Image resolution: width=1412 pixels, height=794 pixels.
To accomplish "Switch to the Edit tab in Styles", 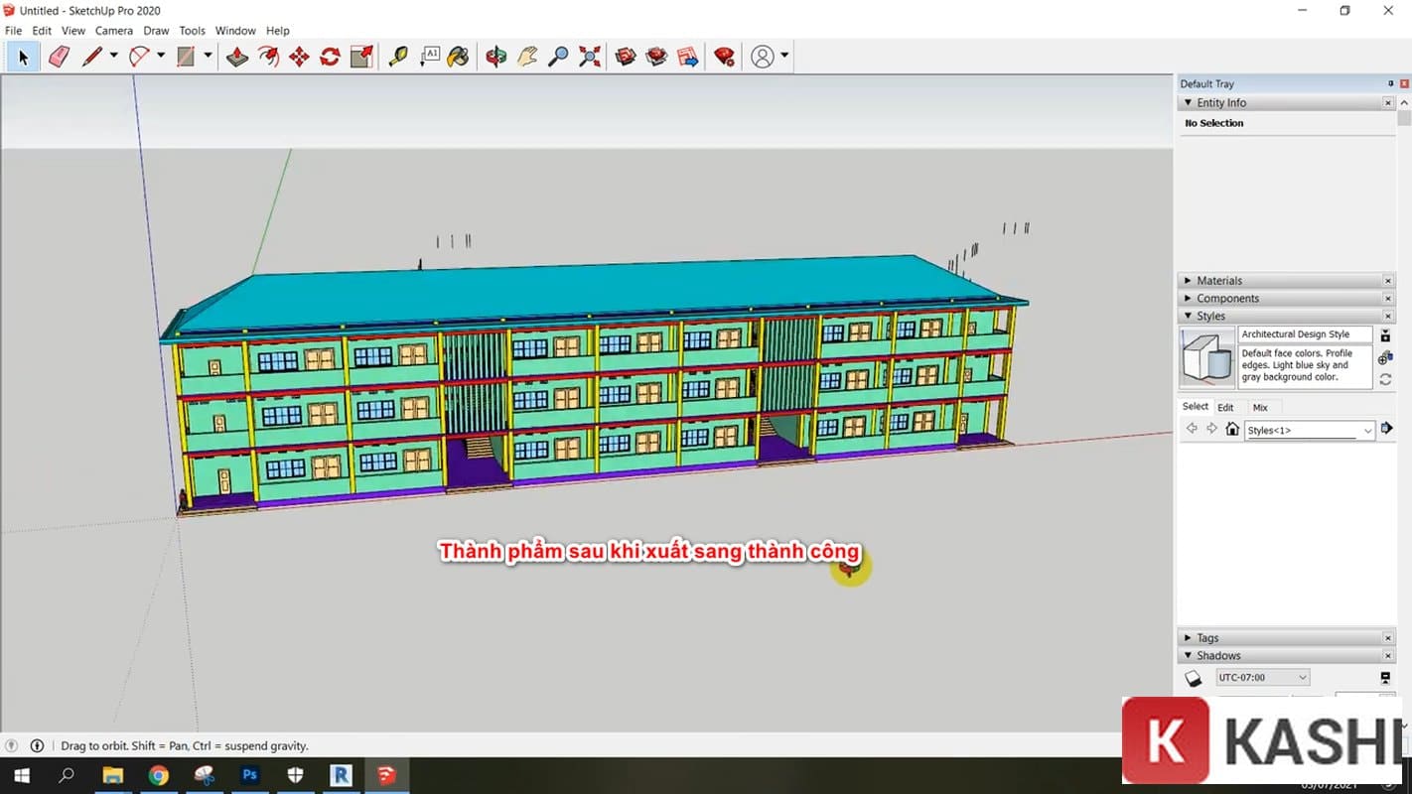I will click(1225, 407).
